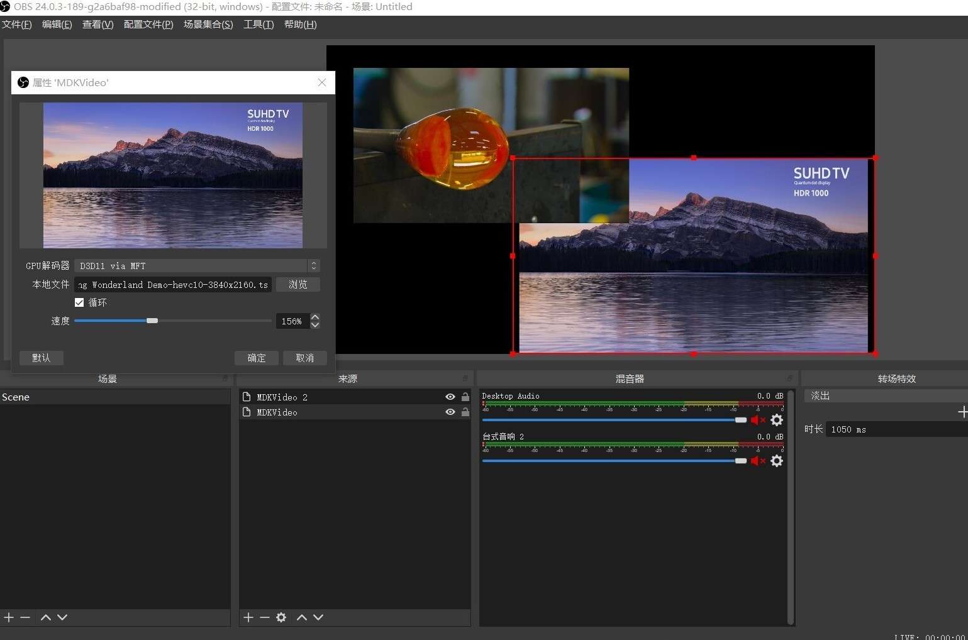Unmute 台式音响 2 speaker icon
968x640 pixels.
click(x=757, y=461)
